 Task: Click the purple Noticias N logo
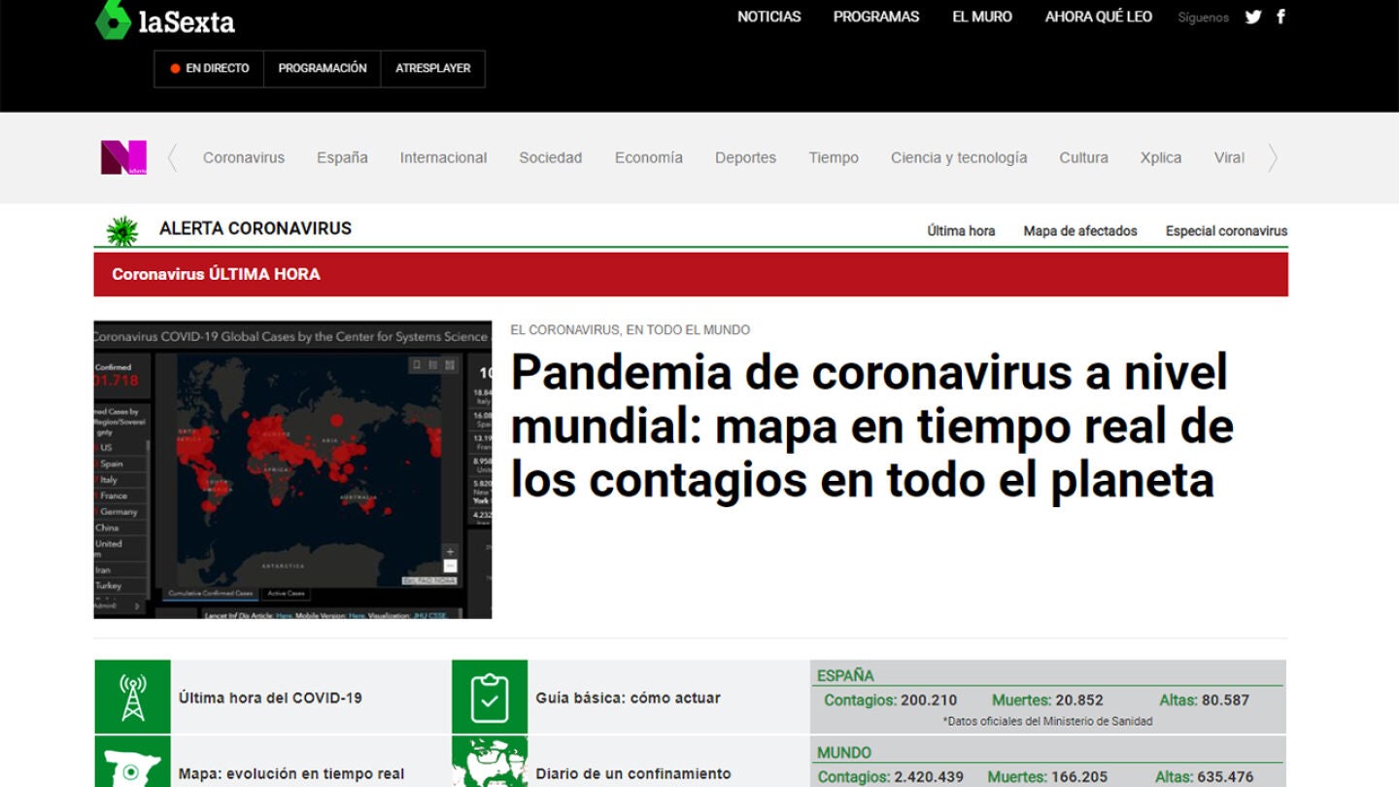123,157
